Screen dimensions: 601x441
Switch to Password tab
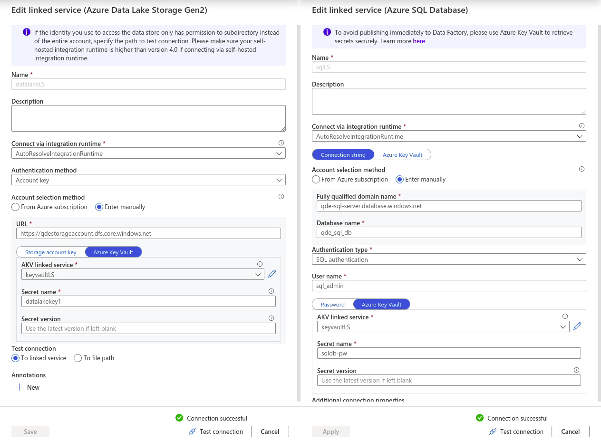[x=333, y=304]
